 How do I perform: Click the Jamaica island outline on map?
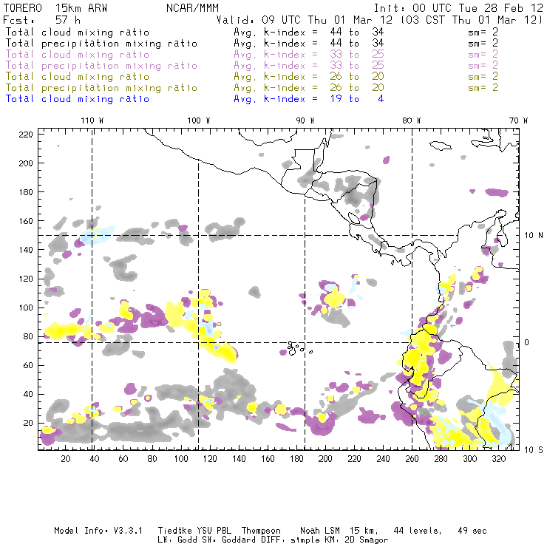pyautogui.click(x=440, y=145)
